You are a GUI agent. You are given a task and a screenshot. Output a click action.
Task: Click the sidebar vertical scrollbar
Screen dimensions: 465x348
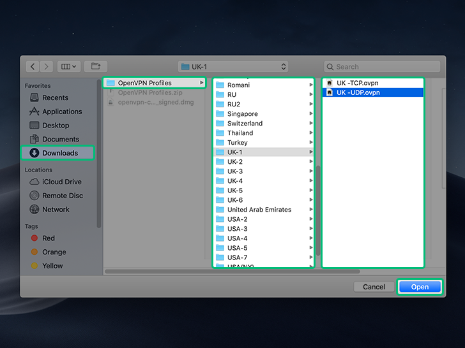click(99, 154)
